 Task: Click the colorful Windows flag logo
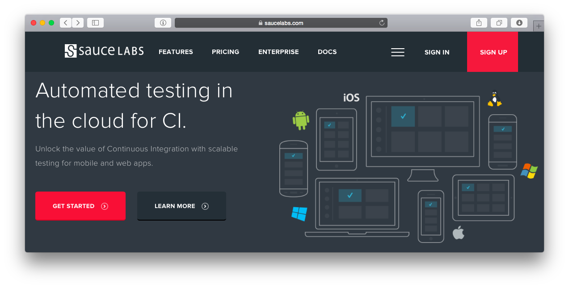[529, 171]
